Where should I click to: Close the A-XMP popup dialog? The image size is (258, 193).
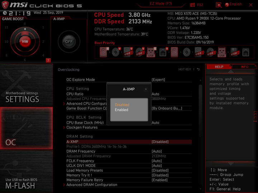point(146,89)
